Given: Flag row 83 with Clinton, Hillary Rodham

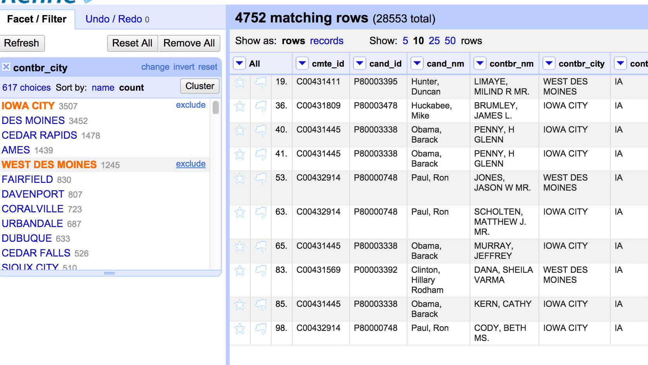Looking at the screenshot, I should (261, 270).
